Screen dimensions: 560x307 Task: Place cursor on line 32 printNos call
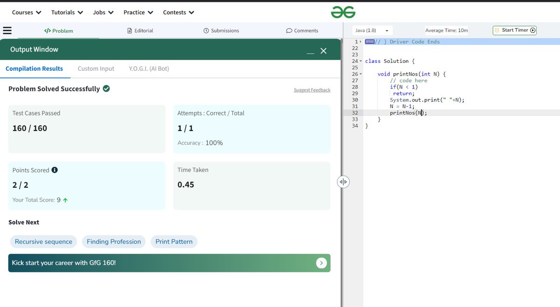click(408, 113)
